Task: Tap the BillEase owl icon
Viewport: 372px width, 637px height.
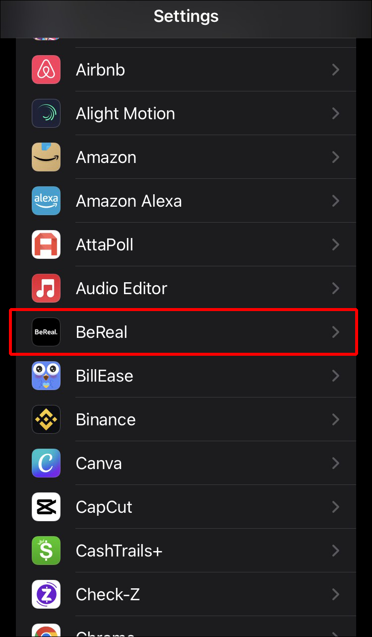Action: click(x=46, y=376)
